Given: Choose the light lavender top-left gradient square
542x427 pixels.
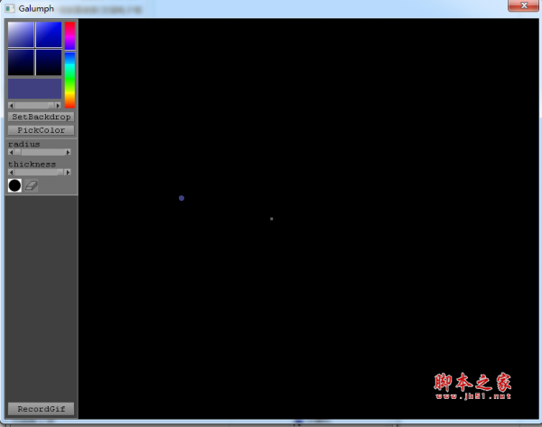Looking at the screenshot, I should [21, 34].
